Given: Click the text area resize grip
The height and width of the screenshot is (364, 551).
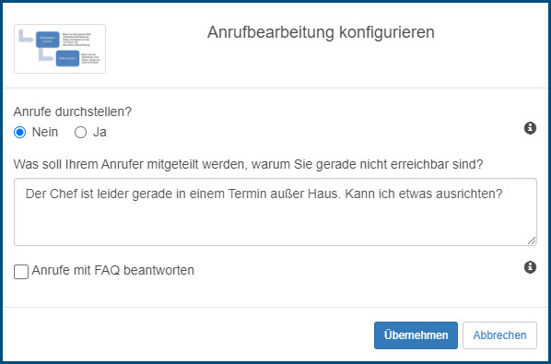Looking at the screenshot, I should (532, 241).
